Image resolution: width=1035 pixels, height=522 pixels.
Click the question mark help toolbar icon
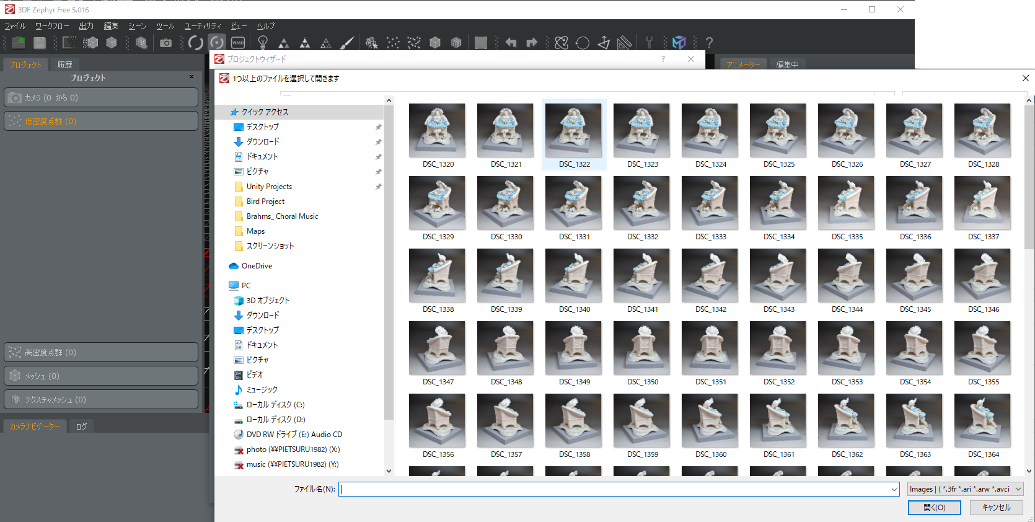click(709, 43)
